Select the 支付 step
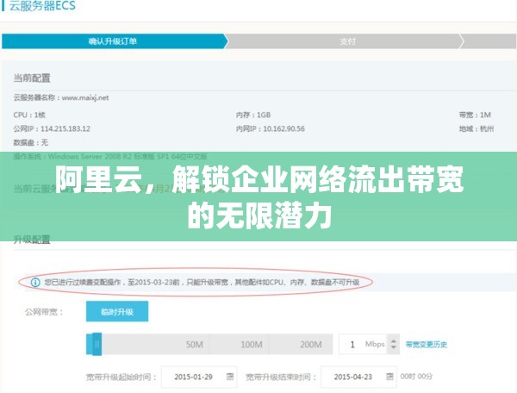517x393 pixels. point(347,41)
